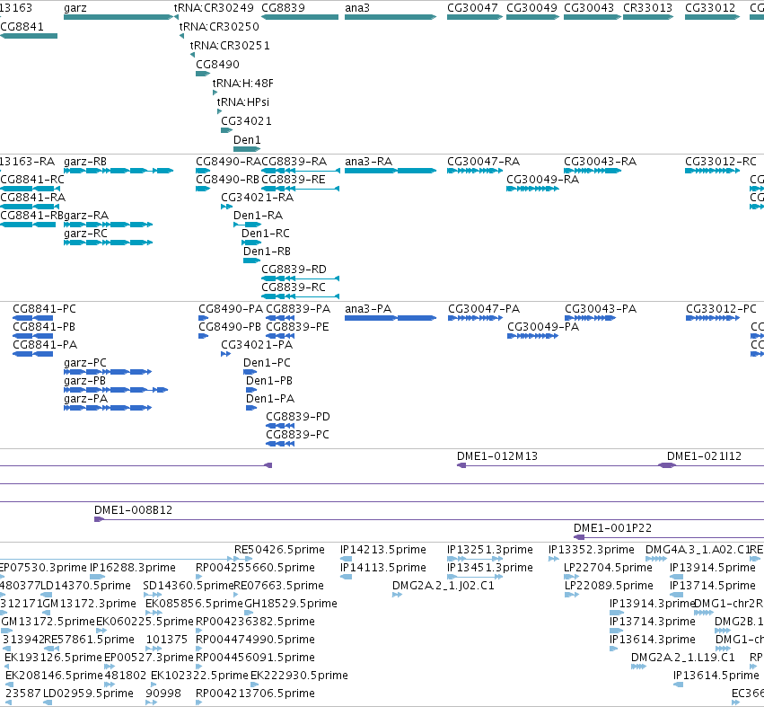Click the garz-PB protein feature
Screen dimensions: 764x707
(116, 390)
